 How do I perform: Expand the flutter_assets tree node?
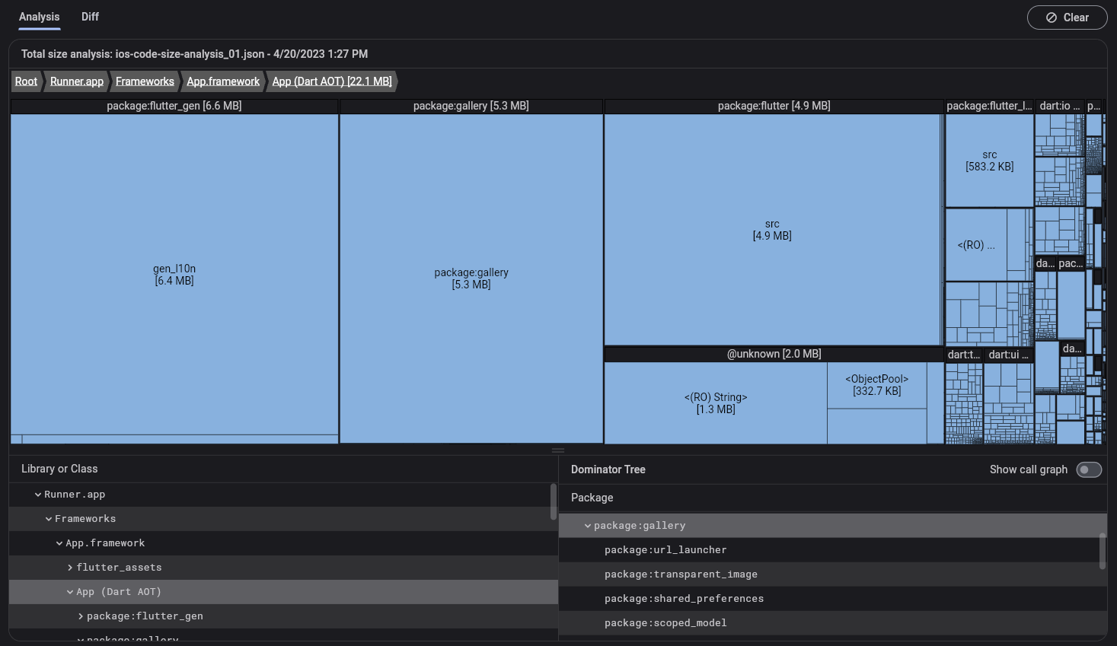(x=70, y=567)
